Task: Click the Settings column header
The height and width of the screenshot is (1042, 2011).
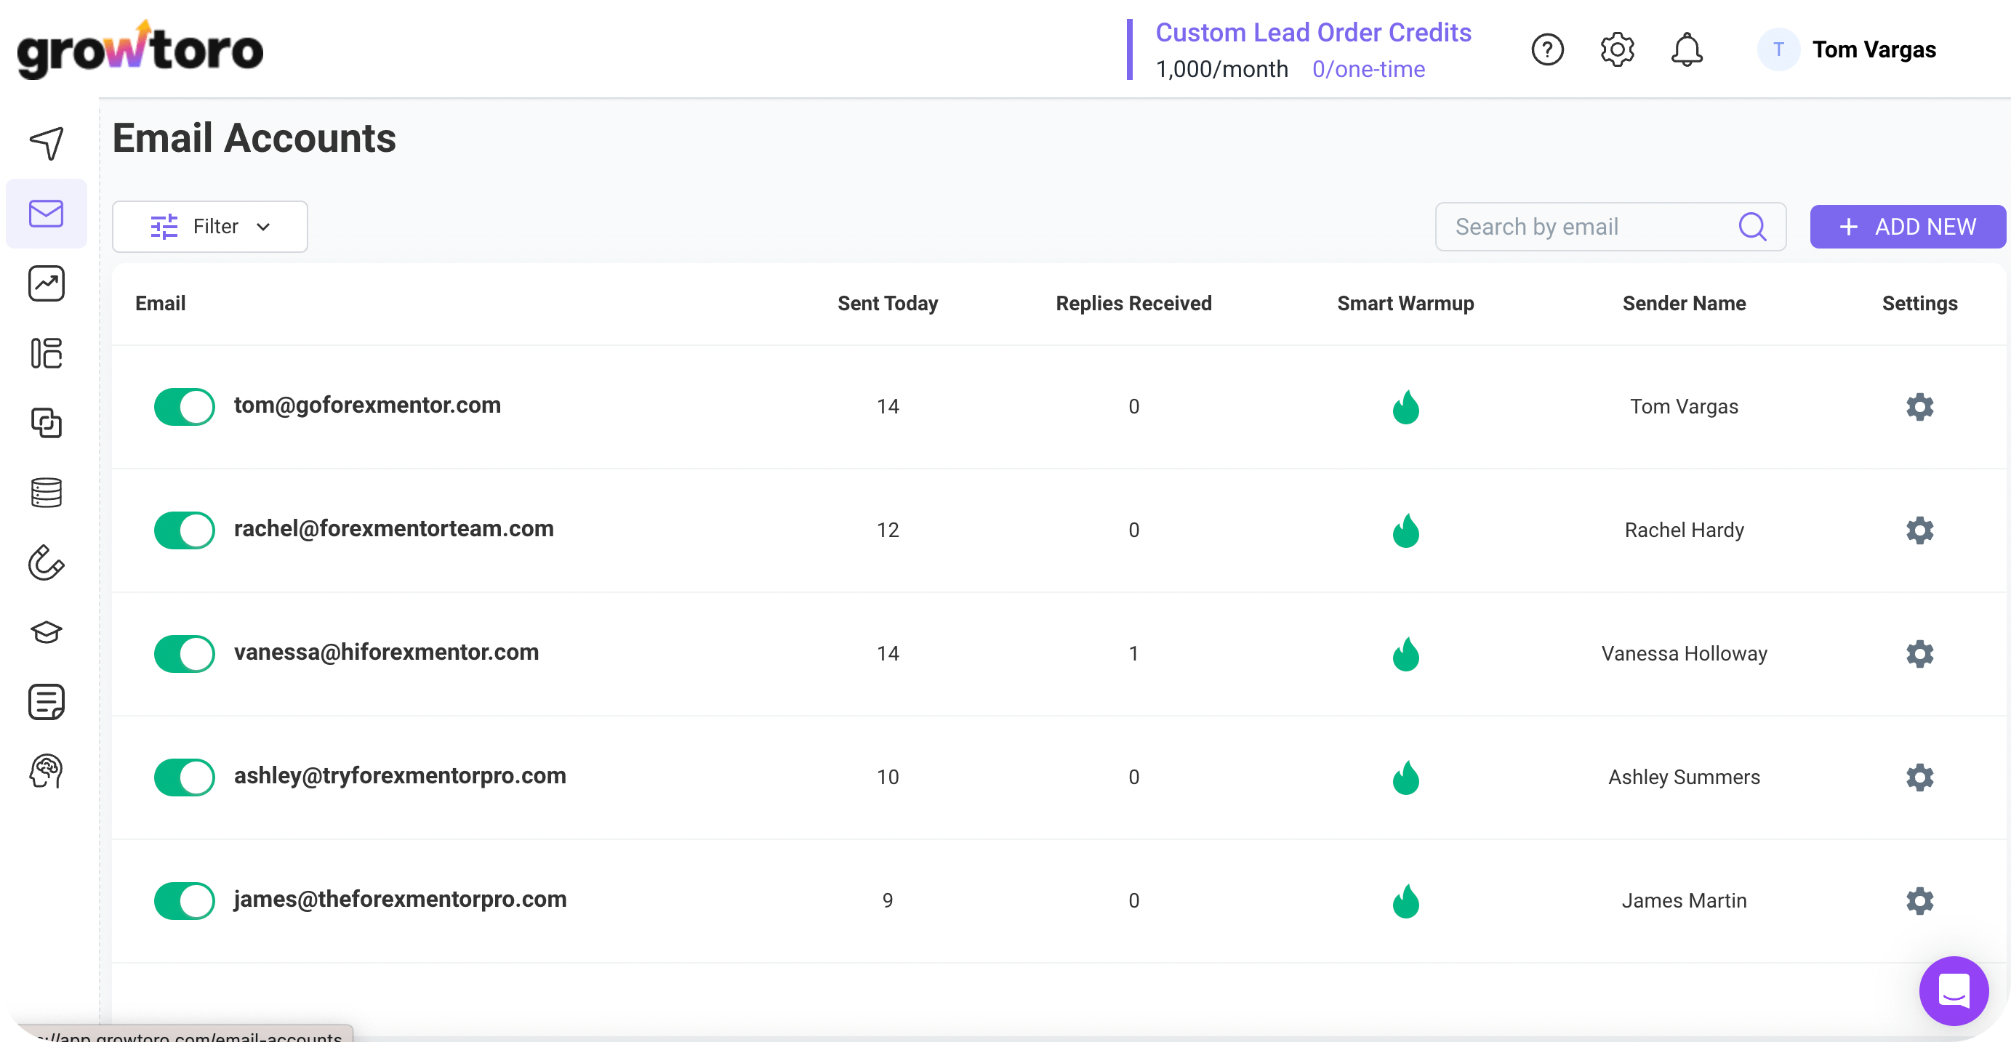Action: click(1919, 303)
